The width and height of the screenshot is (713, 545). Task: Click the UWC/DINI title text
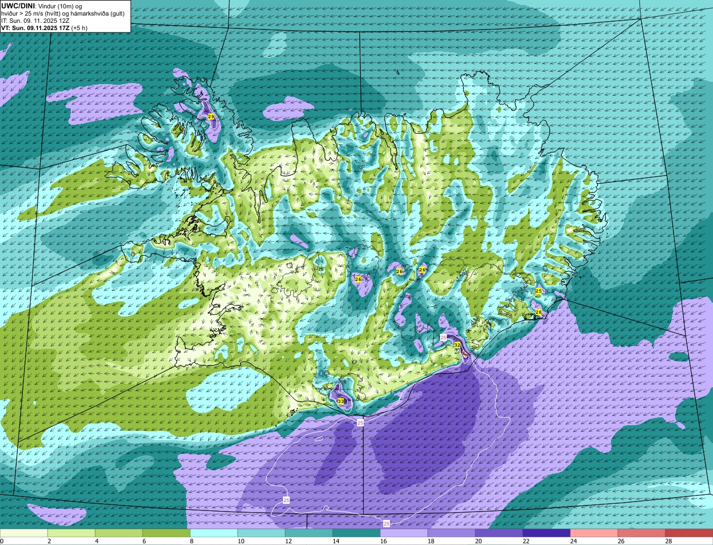pyautogui.click(x=18, y=6)
